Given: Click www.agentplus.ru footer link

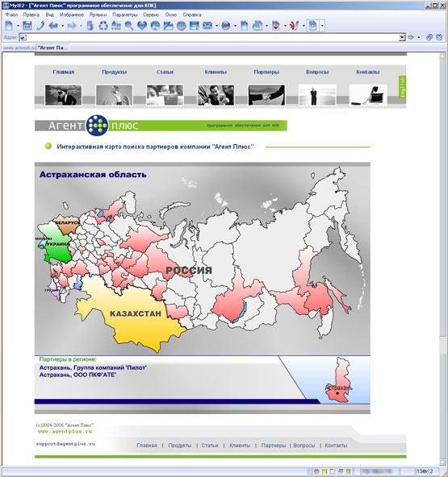Looking at the screenshot, I should 65,431.
